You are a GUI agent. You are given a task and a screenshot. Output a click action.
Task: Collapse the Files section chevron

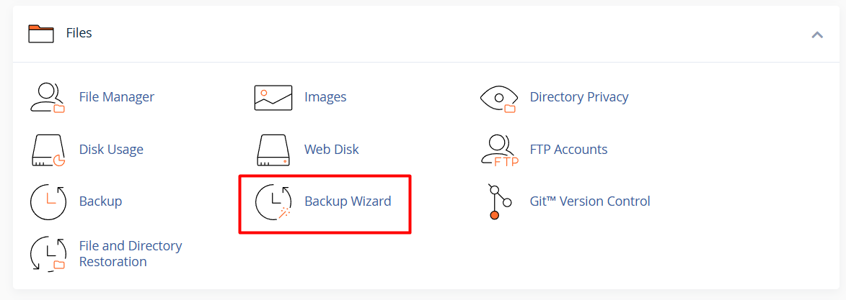(x=817, y=35)
